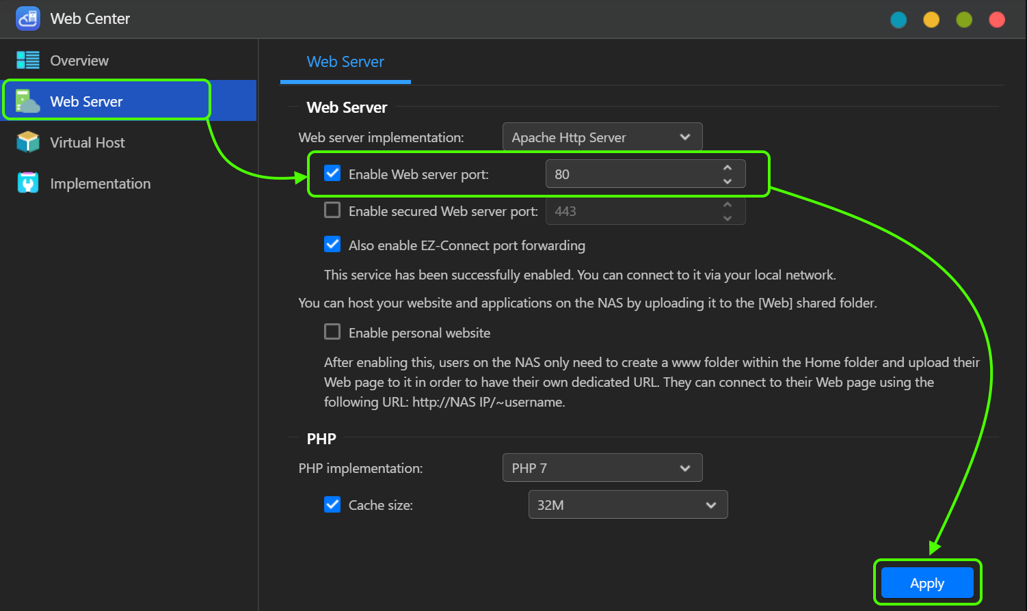Click the green window control dot

point(964,20)
